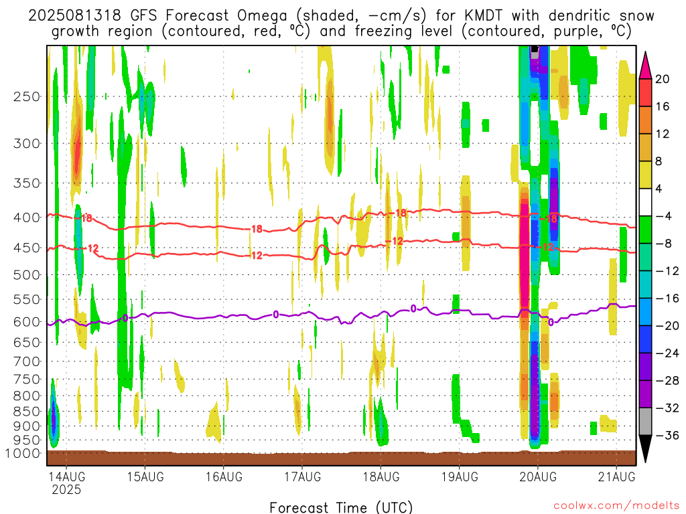Image resolution: width=686 pixels, height=514 pixels.
Task: Pick the gold 8-to-12 colorbar segment
Action: coord(645,148)
